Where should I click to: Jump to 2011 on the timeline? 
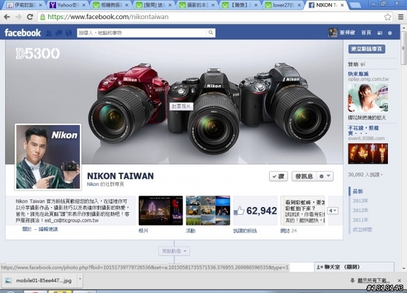click(x=361, y=220)
